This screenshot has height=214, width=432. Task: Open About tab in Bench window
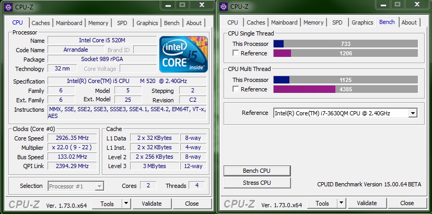point(409,22)
